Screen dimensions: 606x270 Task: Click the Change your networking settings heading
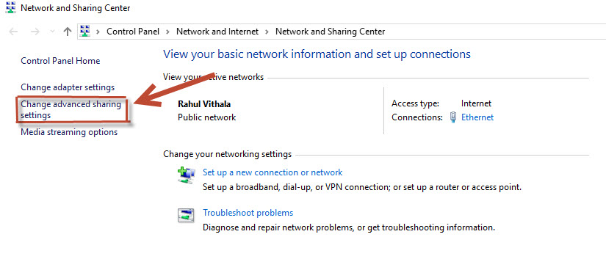pyautogui.click(x=227, y=154)
